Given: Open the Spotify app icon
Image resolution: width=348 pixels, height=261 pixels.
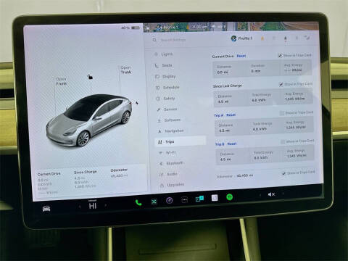Looking at the screenshot, I should pyautogui.click(x=229, y=197).
